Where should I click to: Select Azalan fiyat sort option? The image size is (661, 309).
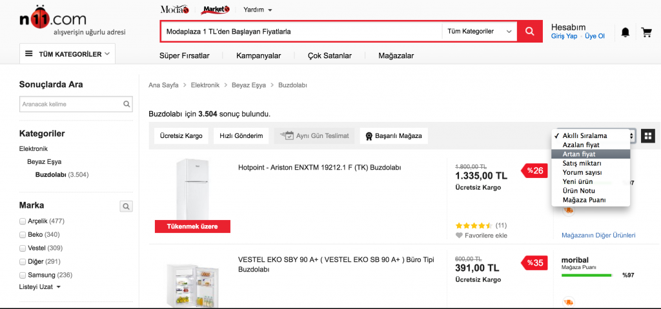[x=591, y=145]
